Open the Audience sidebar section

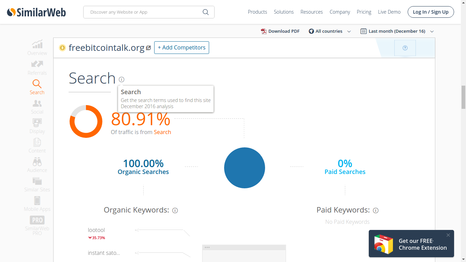(x=37, y=165)
